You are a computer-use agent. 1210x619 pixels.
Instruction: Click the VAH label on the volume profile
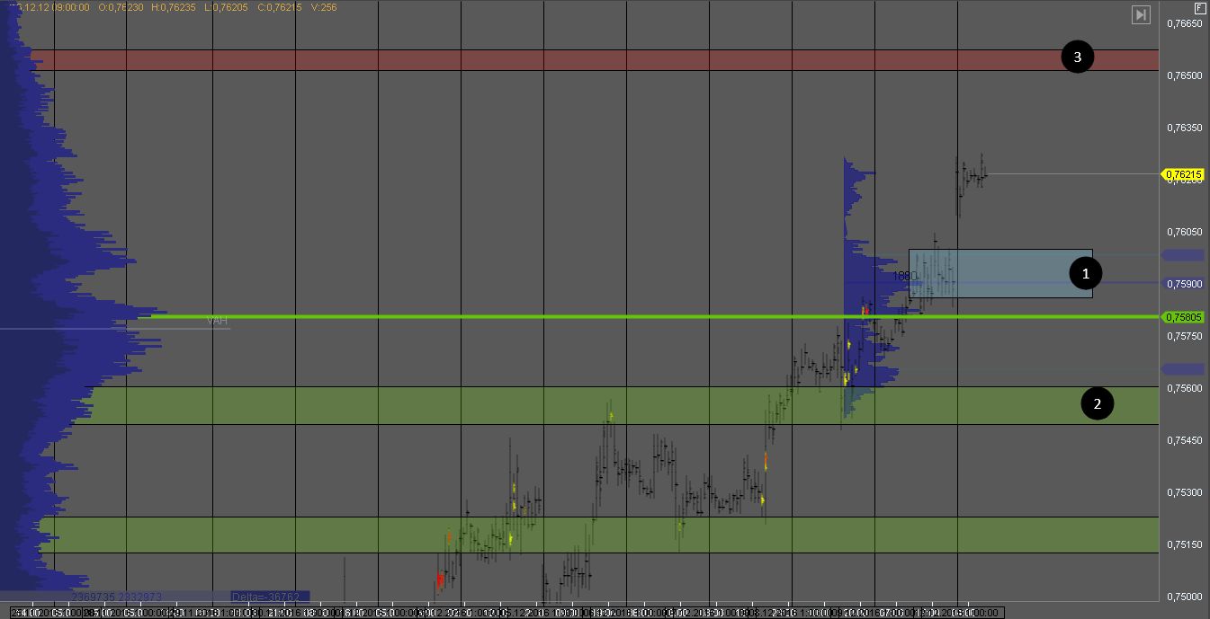[217, 321]
